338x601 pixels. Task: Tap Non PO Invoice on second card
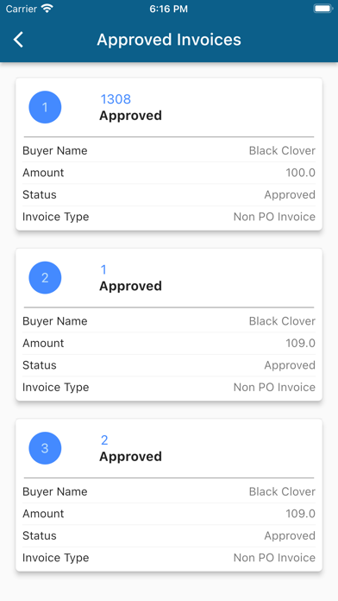pos(274,388)
